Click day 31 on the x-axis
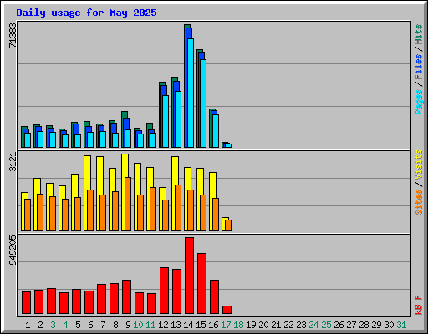428x334 pixels. [x=401, y=325]
